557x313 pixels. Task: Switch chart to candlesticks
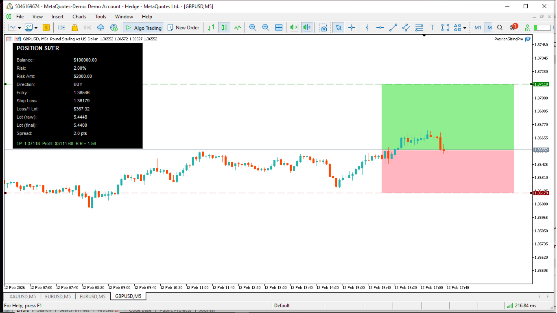pos(224,28)
